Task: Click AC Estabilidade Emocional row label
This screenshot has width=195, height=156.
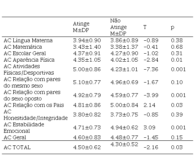Action: 24,128
